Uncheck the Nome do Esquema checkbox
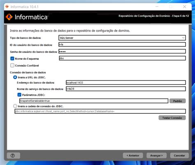Screen dimensions: 195x165 (12, 59)
